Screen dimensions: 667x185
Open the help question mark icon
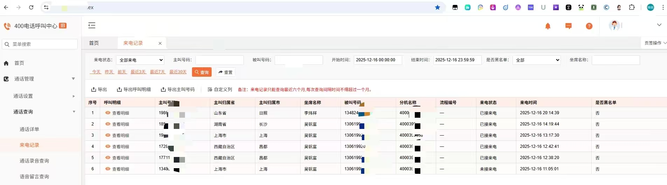589,26
